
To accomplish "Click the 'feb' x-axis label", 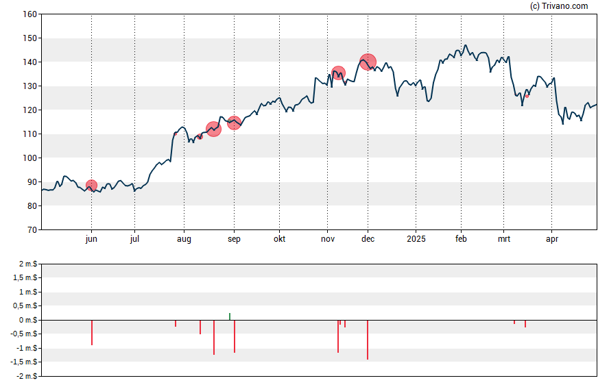I will [x=461, y=239].
